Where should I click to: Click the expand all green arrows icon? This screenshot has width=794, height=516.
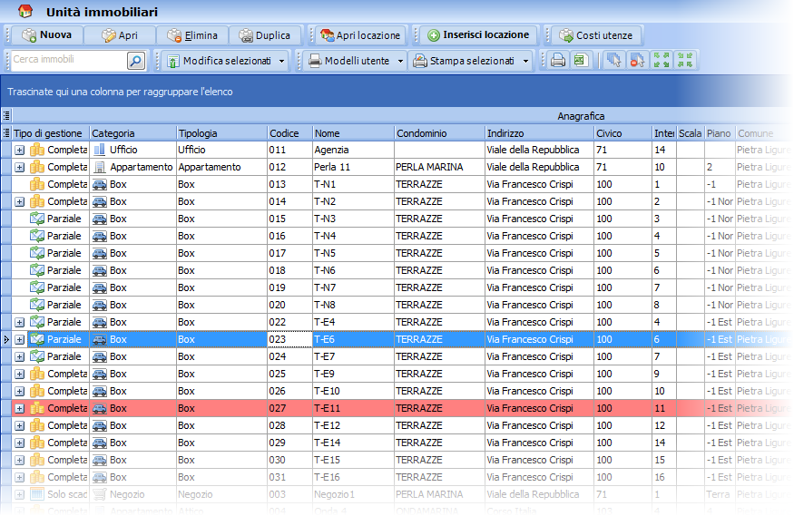click(661, 61)
